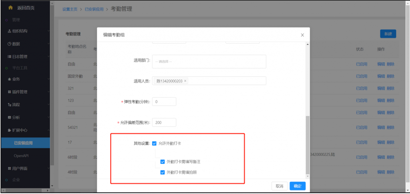Remove the 陈13420000203 tag via its x
The height and width of the screenshot is (194, 410).
pos(185,81)
